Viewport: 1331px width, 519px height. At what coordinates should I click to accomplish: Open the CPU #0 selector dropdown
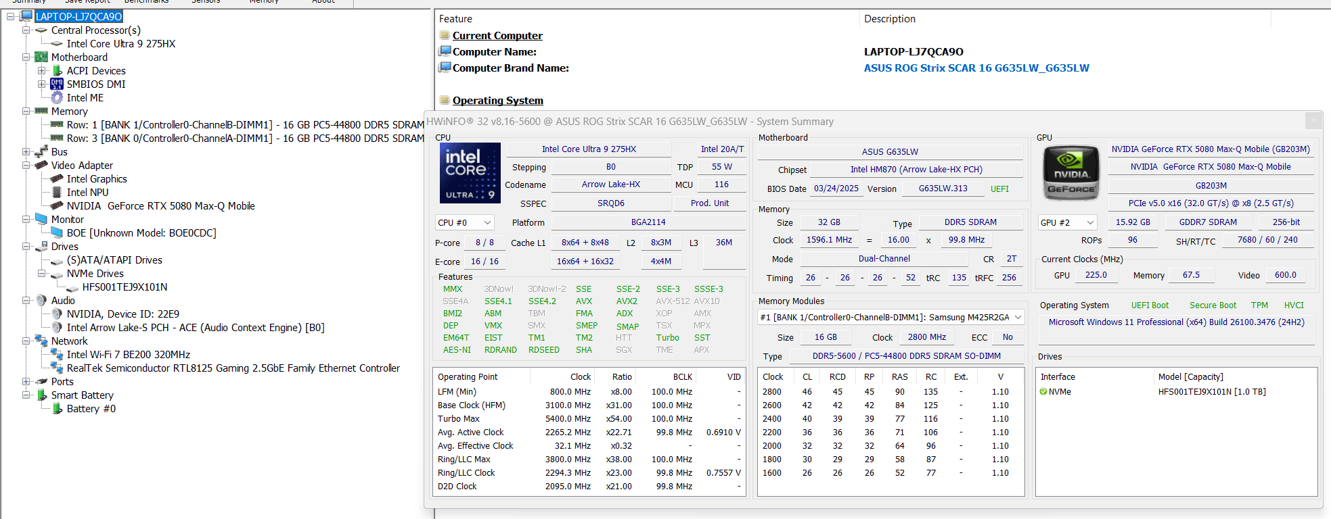click(x=464, y=222)
